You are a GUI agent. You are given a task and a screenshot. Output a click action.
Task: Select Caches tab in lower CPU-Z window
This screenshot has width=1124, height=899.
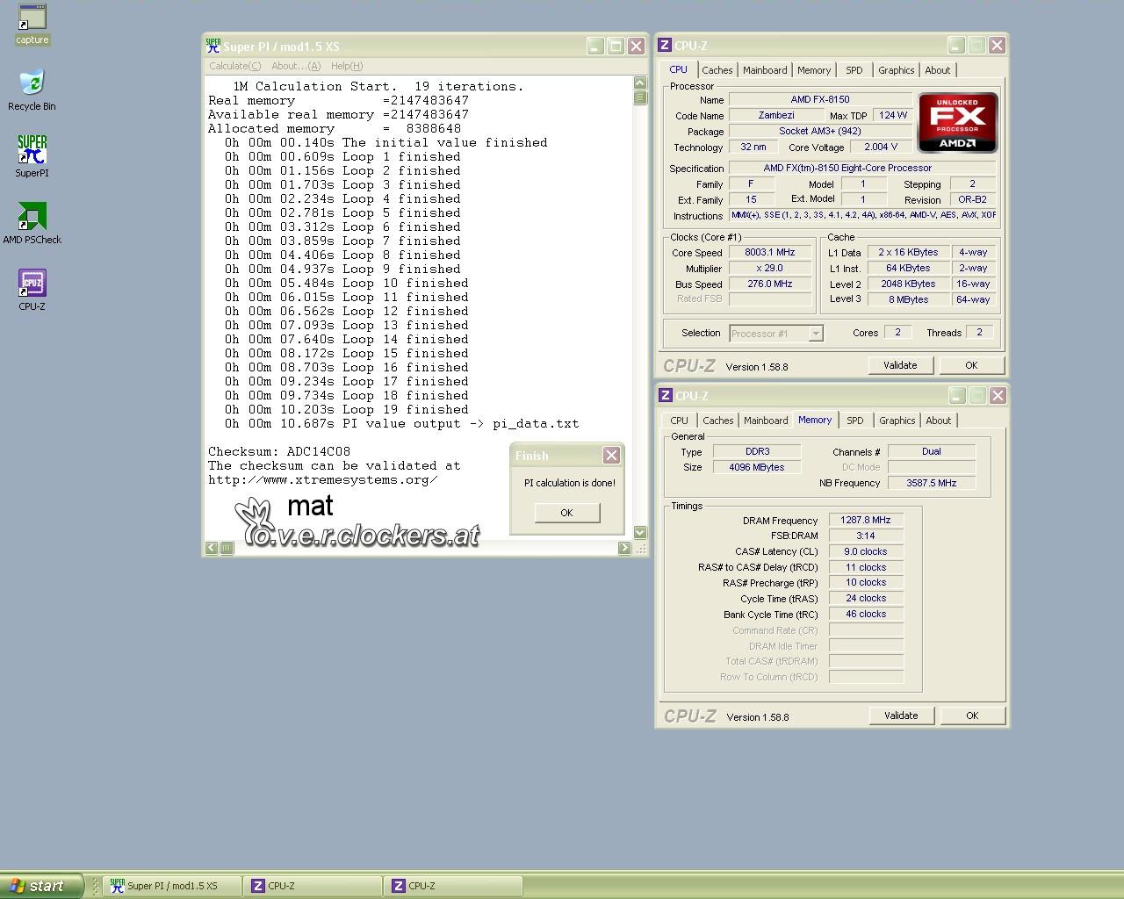(717, 421)
